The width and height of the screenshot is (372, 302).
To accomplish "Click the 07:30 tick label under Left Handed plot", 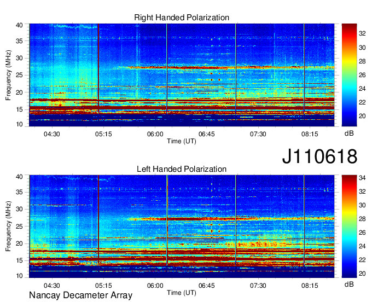I will click(258, 286).
